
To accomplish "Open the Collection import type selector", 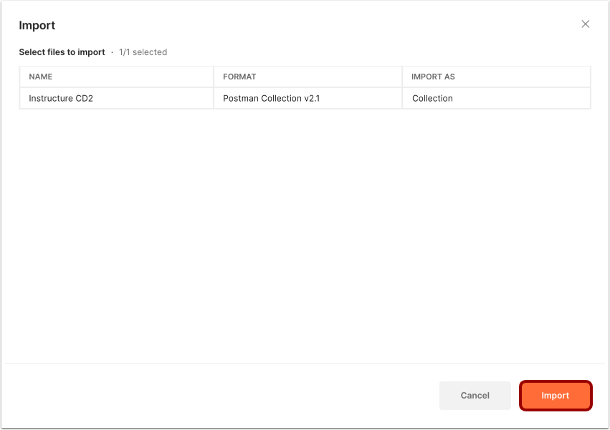I will 432,98.
